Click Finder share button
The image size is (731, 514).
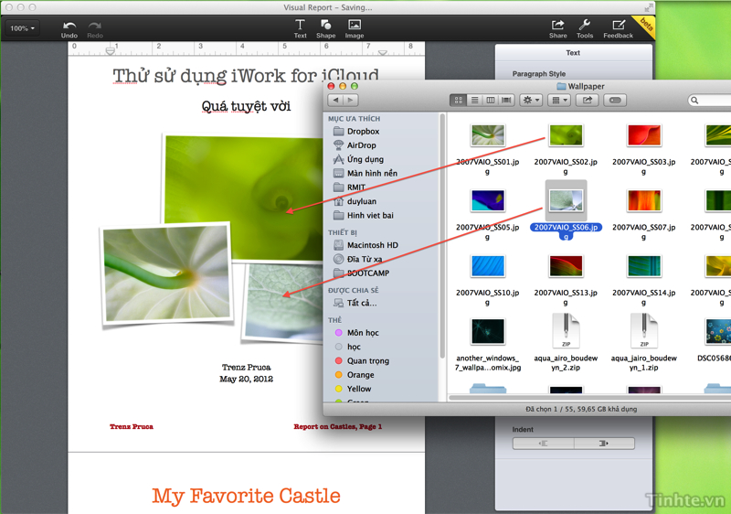click(587, 100)
